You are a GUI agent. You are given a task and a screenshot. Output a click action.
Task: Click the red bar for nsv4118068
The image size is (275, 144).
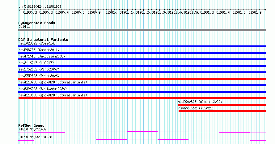coord(142,98)
